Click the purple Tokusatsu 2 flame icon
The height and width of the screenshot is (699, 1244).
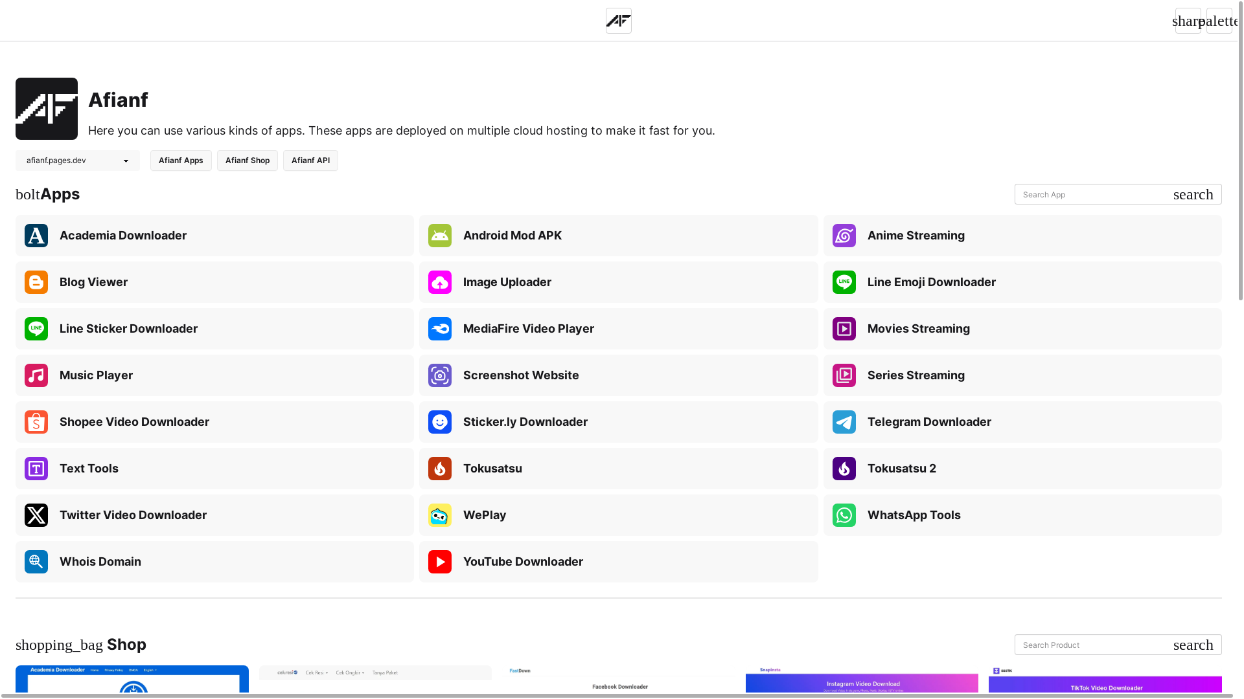click(x=844, y=469)
